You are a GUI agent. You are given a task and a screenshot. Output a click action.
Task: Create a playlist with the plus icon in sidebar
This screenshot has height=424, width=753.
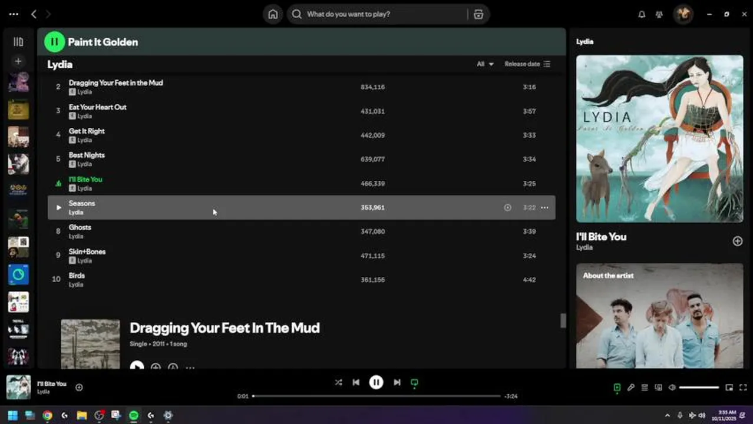point(18,61)
